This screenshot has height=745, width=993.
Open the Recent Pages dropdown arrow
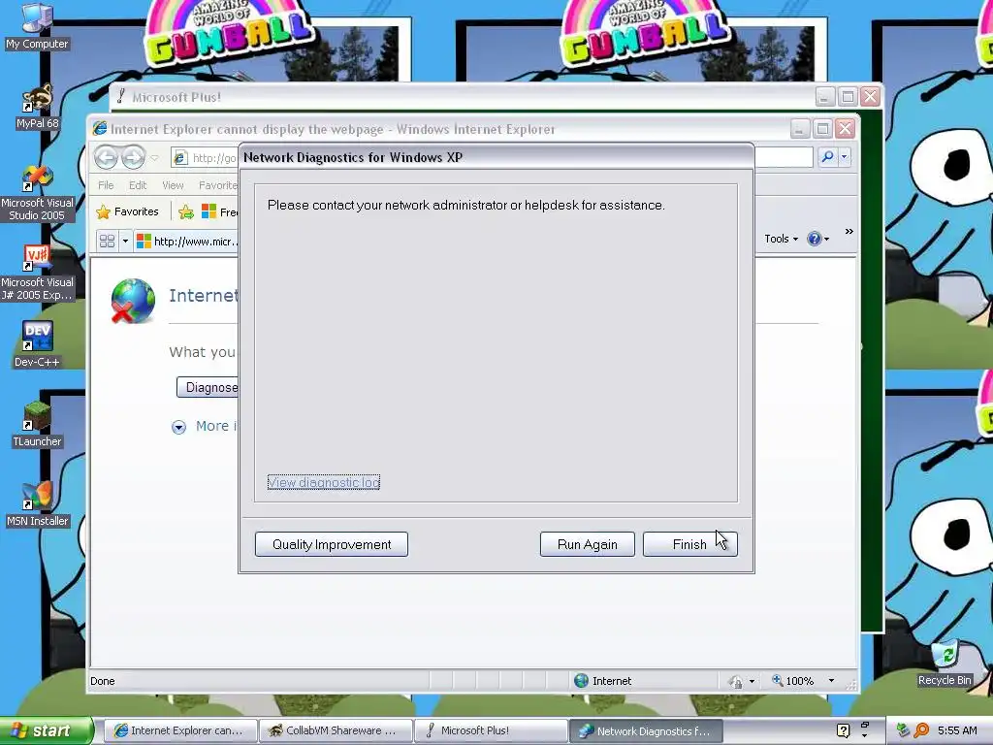click(154, 158)
